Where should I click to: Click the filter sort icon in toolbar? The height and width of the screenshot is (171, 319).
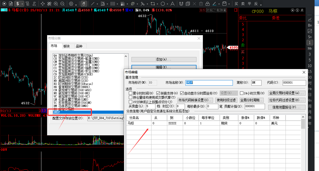coord(27,4)
